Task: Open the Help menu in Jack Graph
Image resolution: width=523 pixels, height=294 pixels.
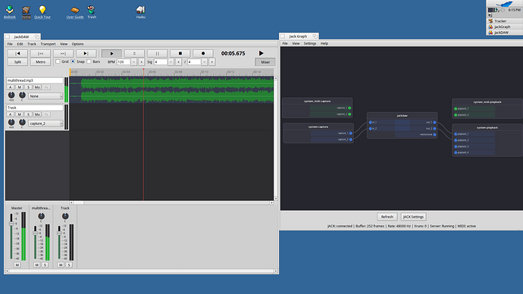Action: (324, 43)
